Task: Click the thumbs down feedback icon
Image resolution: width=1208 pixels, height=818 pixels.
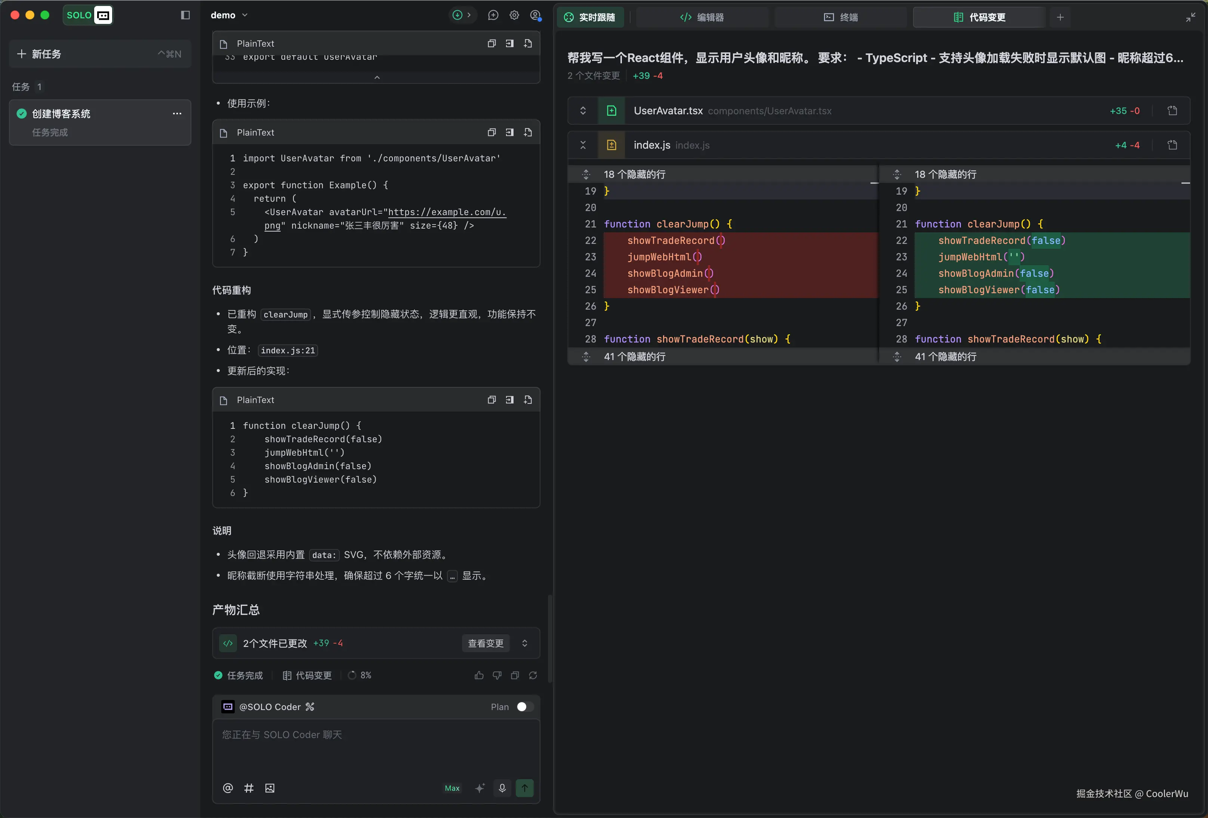Action: coord(497,675)
